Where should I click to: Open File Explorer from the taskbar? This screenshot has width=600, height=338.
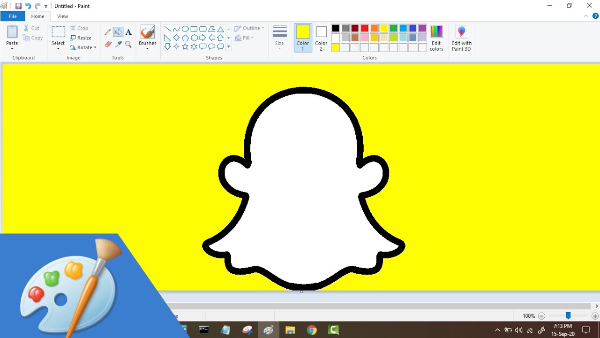(290, 330)
